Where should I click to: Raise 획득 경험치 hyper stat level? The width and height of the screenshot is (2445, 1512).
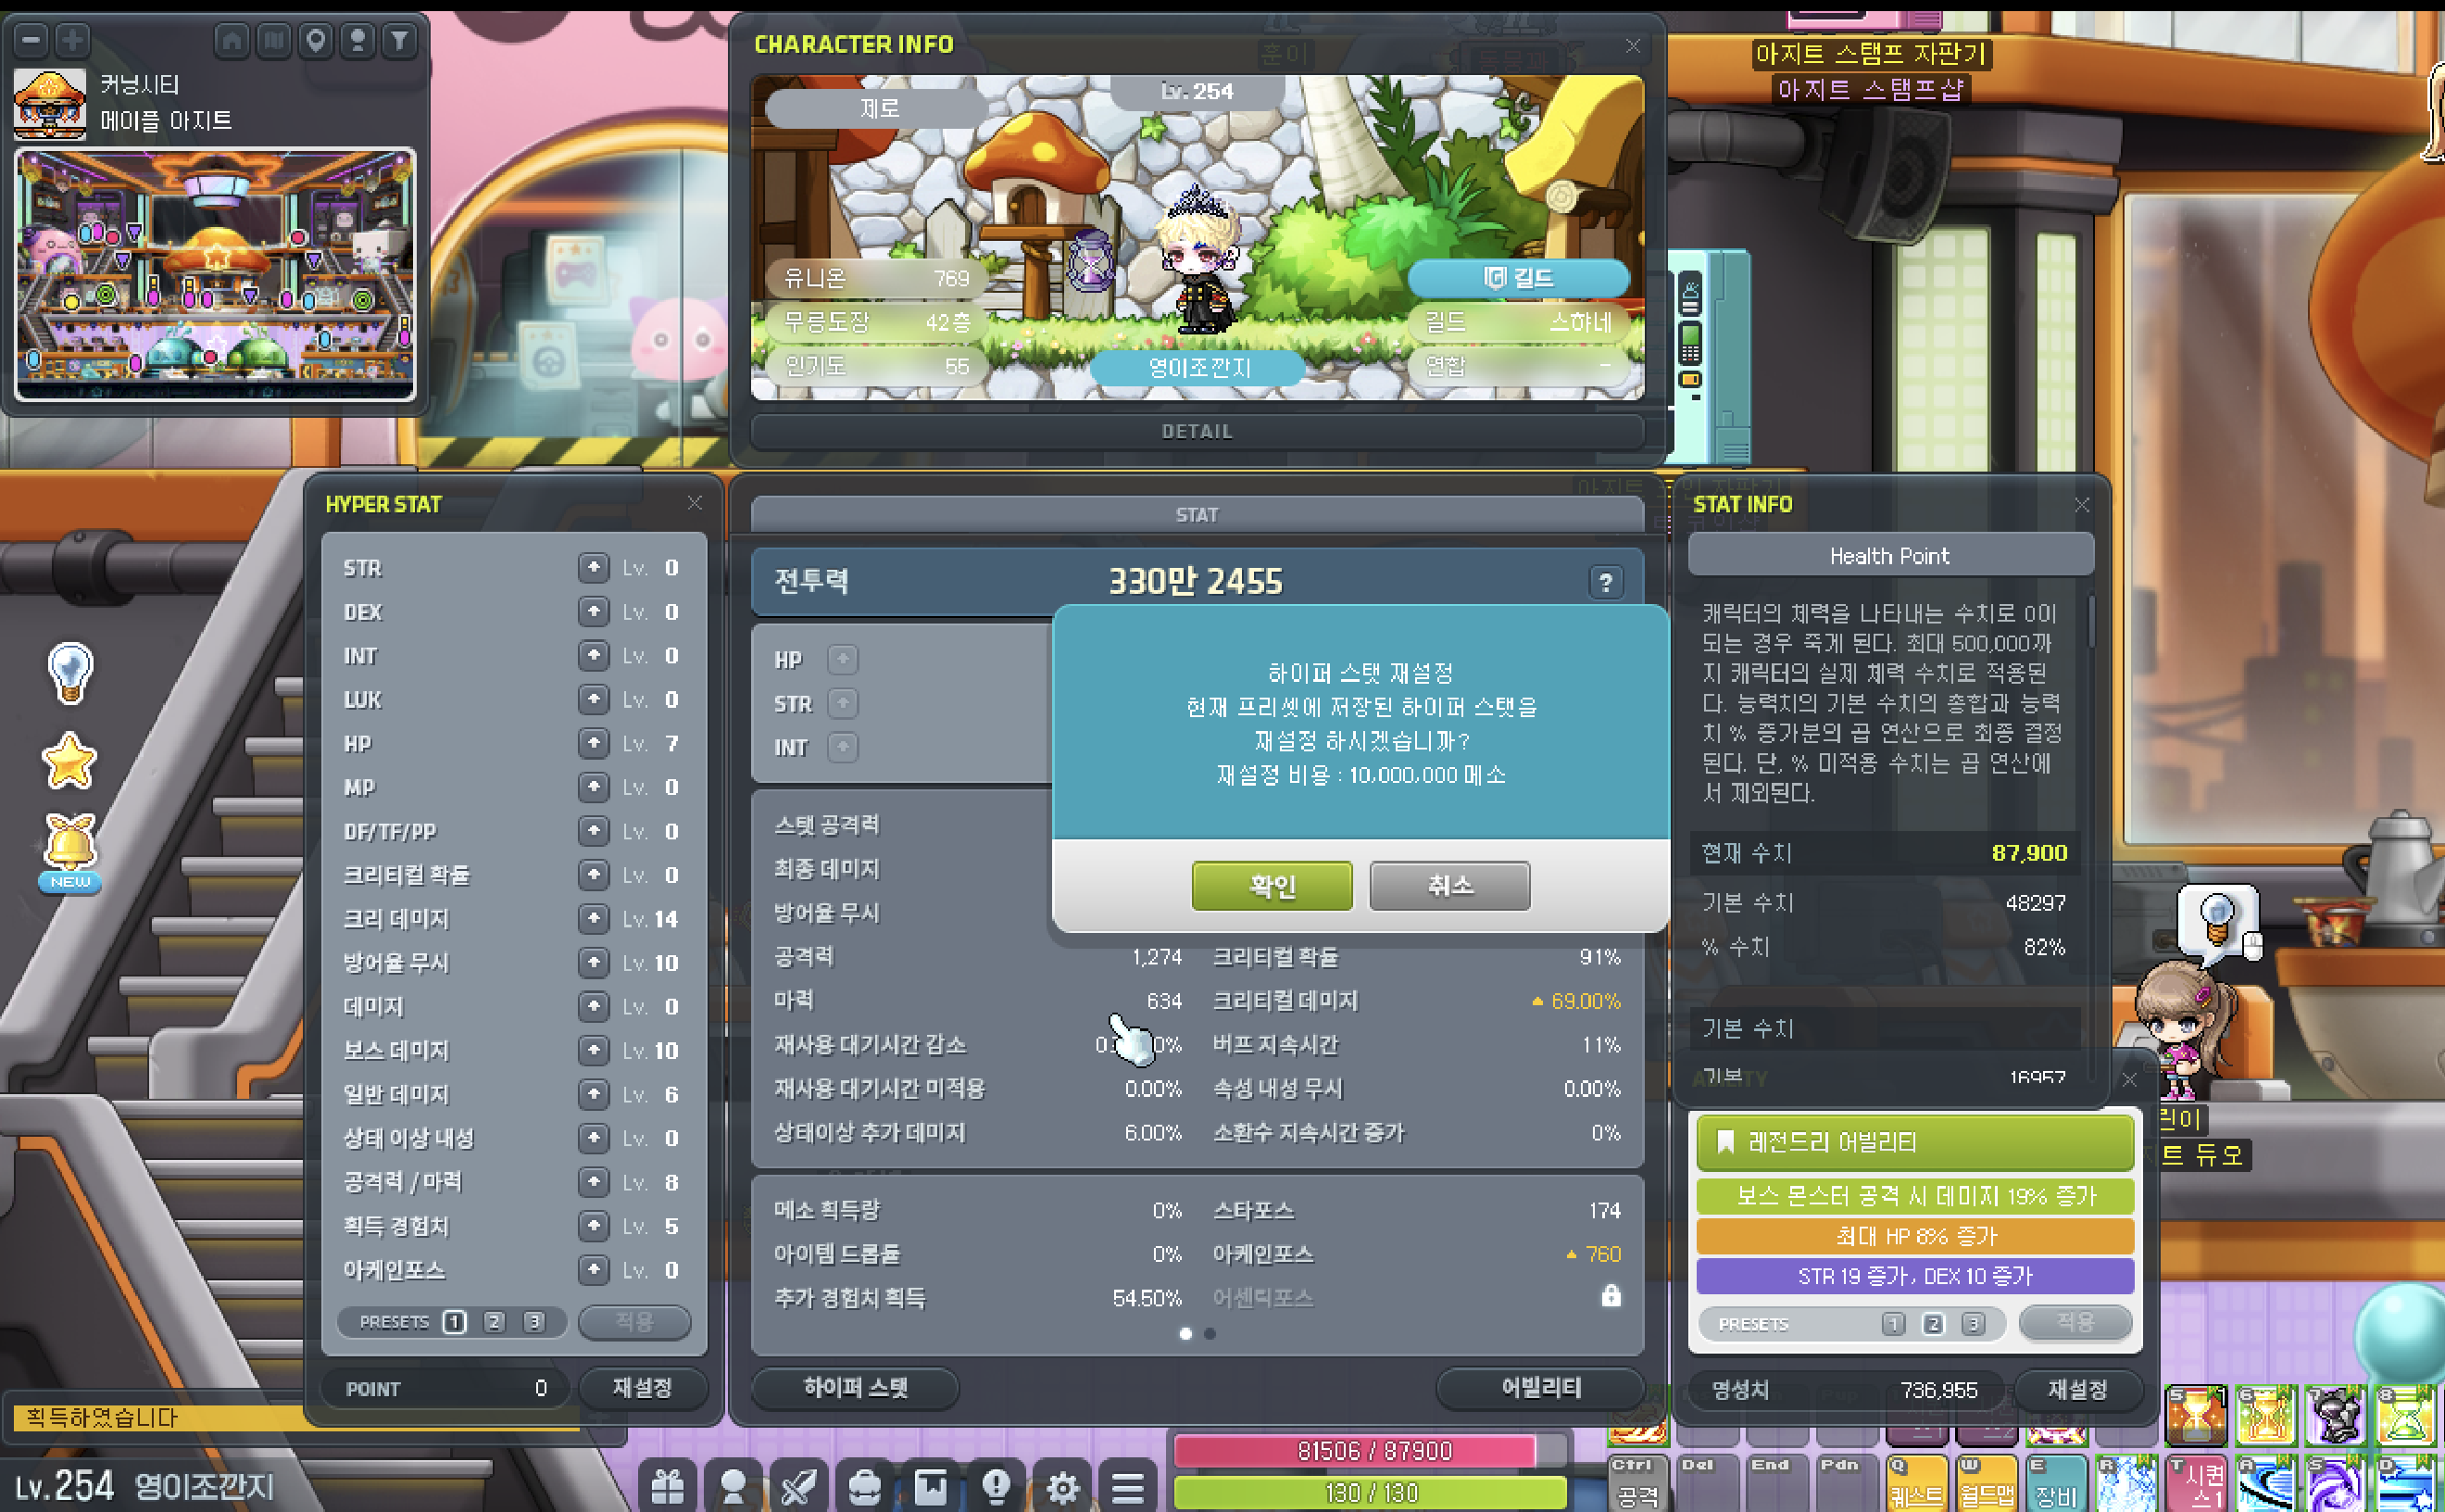tap(594, 1226)
